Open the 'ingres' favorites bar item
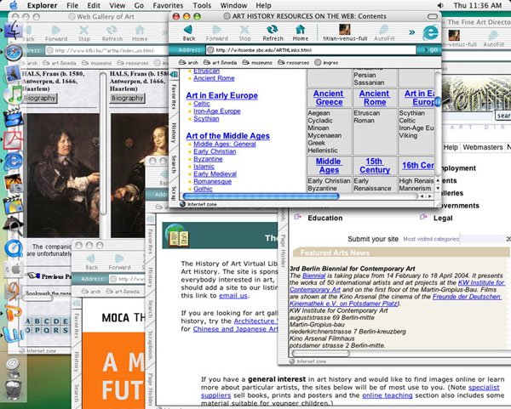Screen dimensions: 511x409 (x=326, y=62)
